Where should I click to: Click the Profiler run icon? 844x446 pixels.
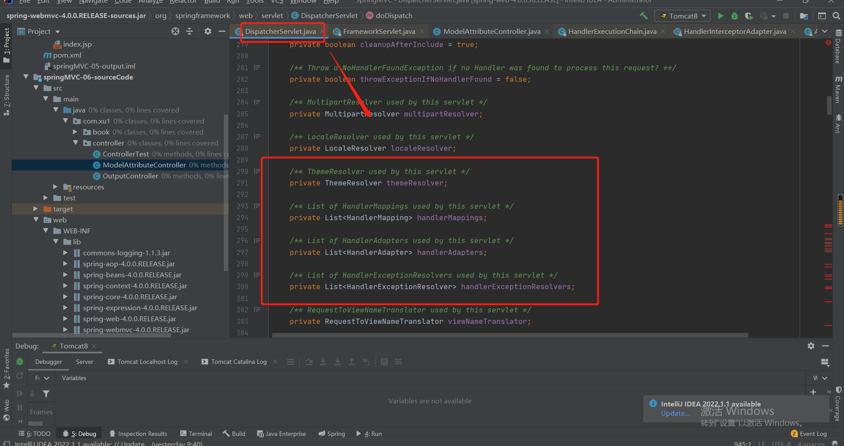(764, 16)
